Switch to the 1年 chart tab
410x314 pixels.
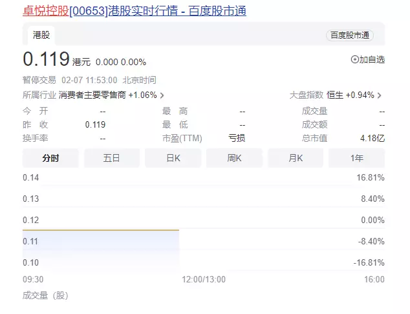(357, 158)
